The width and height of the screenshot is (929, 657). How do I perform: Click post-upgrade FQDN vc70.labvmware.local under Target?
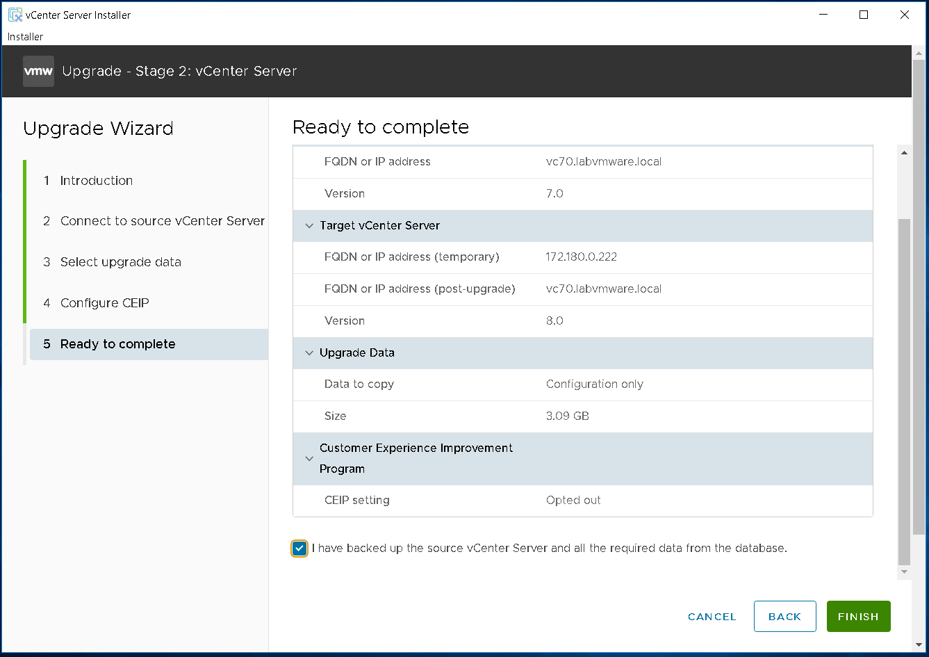point(604,289)
